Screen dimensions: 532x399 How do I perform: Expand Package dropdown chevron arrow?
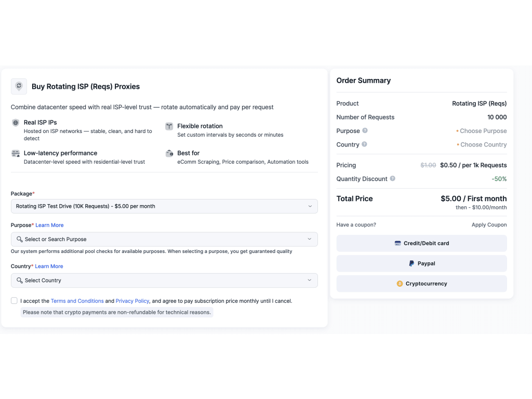coord(310,206)
